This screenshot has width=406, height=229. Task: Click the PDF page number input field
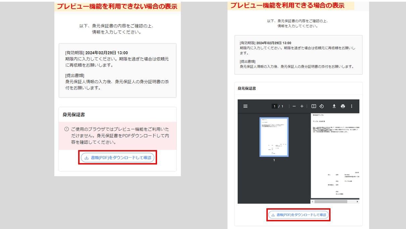click(x=274, y=106)
